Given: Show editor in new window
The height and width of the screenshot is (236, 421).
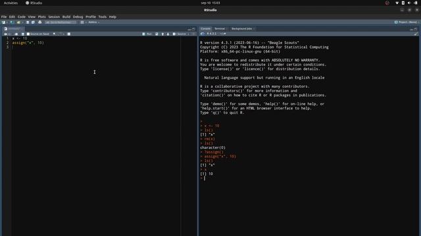Looking at the screenshot, I should coord(16,34).
